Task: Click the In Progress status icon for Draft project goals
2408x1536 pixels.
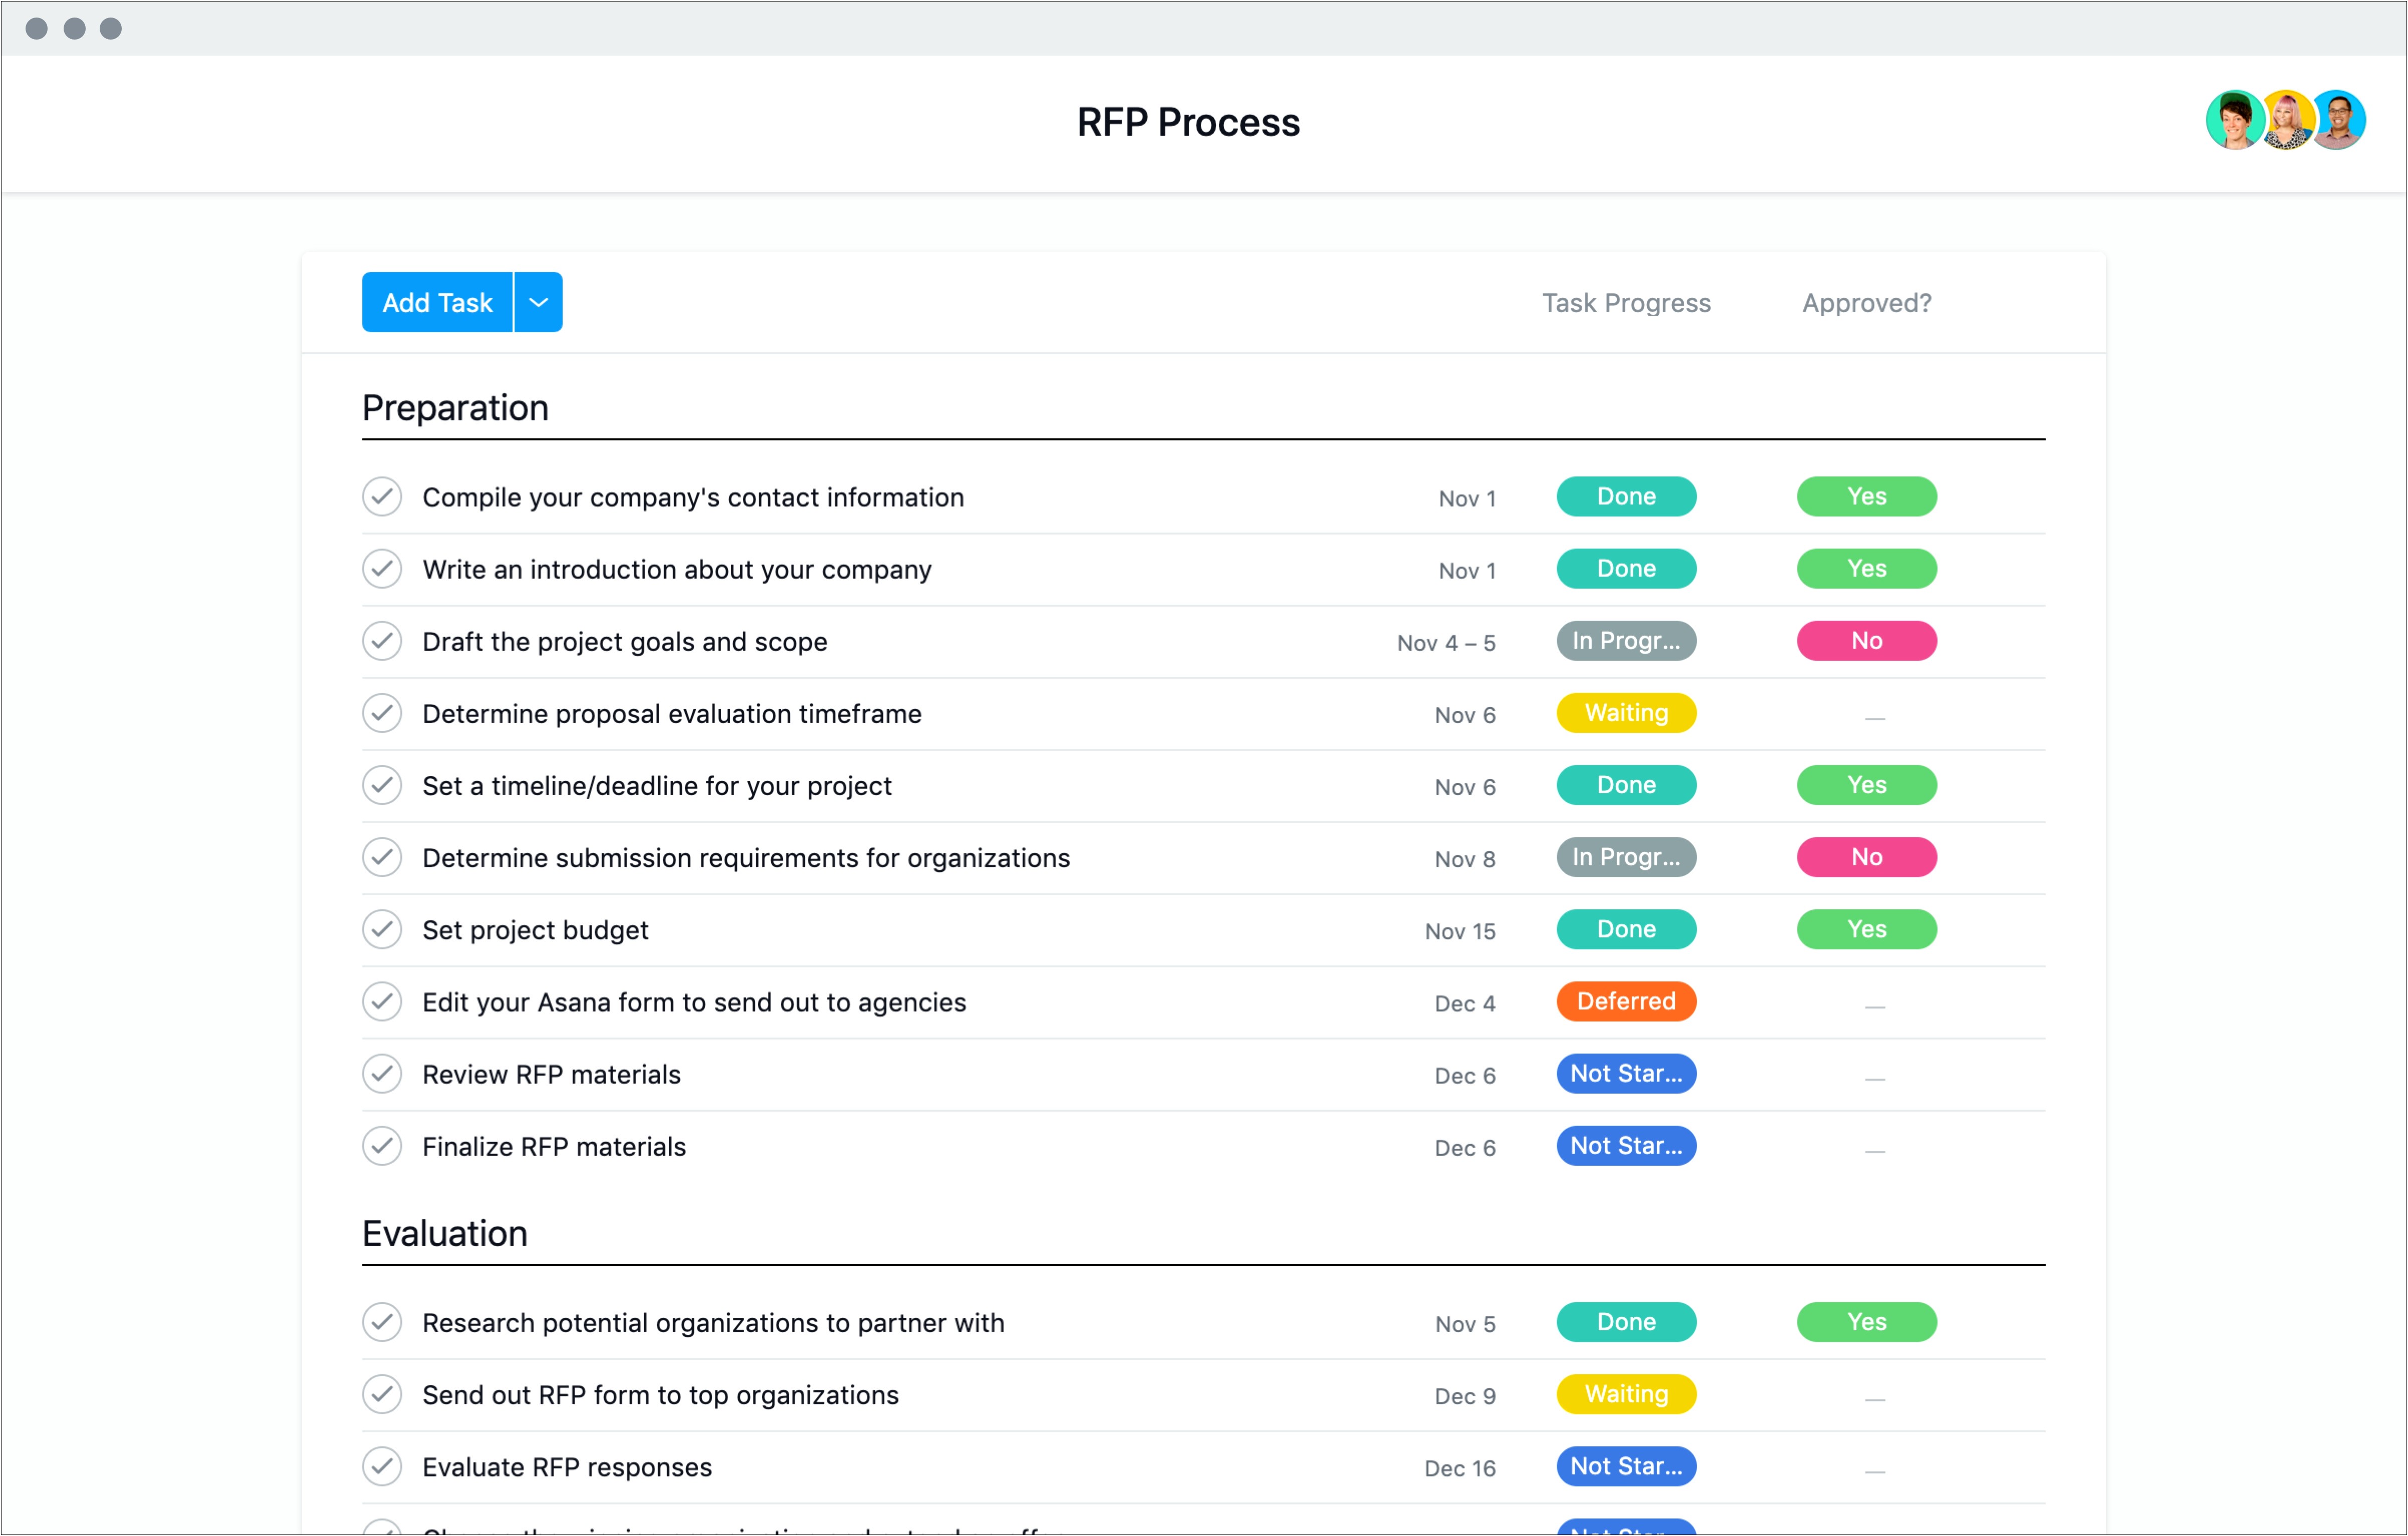Action: click(1623, 639)
